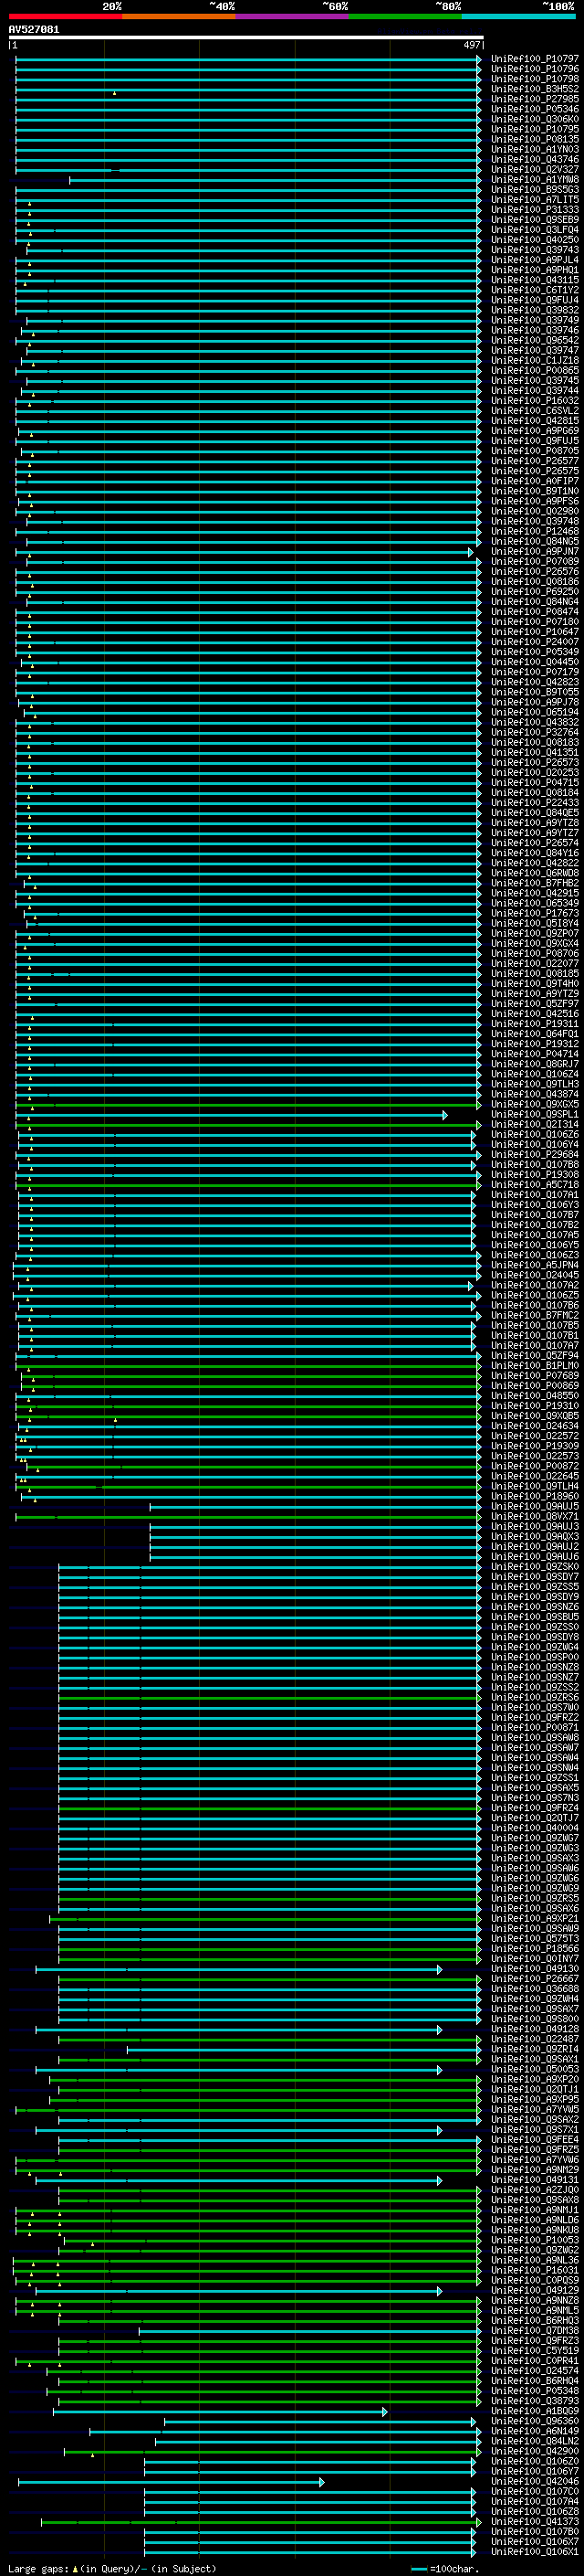Open hit UniRef100_P10798
Viewport: 584px width, 2576px height.
point(535,79)
